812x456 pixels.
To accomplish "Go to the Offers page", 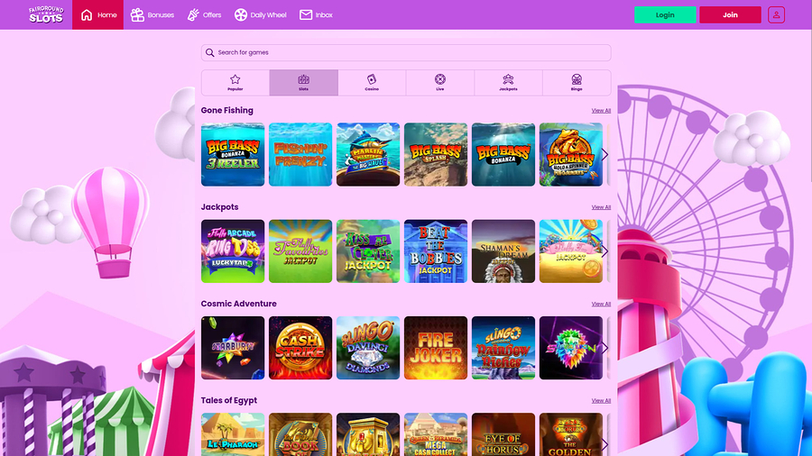I will pos(204,15).
